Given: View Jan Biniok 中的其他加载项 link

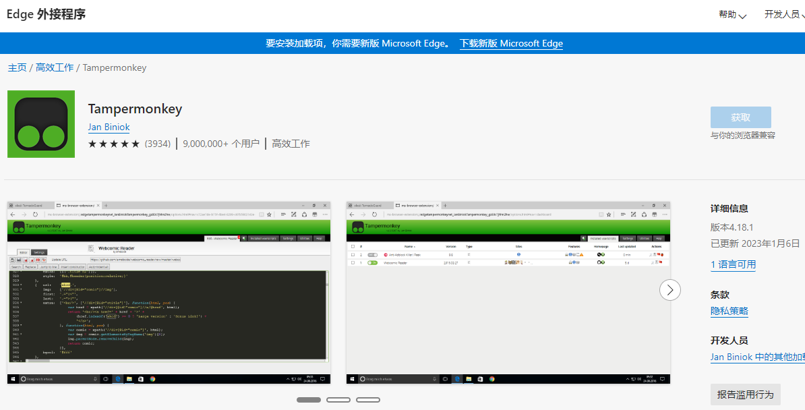Looking at the screenshot, I should coord(757,357).
